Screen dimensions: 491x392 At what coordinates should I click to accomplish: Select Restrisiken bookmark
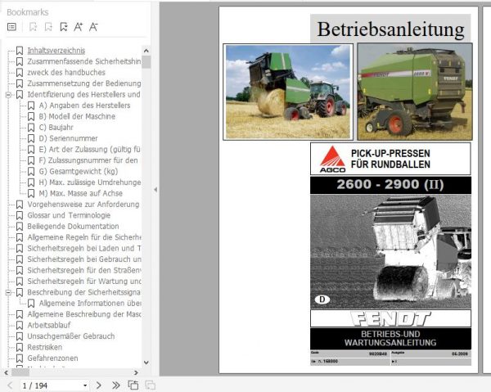click(x=44, y=347)
